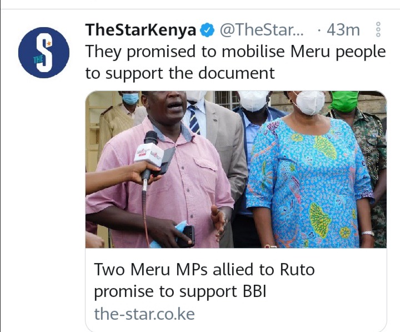Click 'promise to support BBI' headline line

(180, 291)
